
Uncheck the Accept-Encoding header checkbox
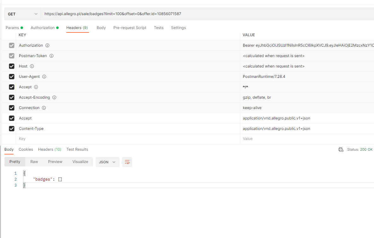pyautogui.click(x=12, y=97)
